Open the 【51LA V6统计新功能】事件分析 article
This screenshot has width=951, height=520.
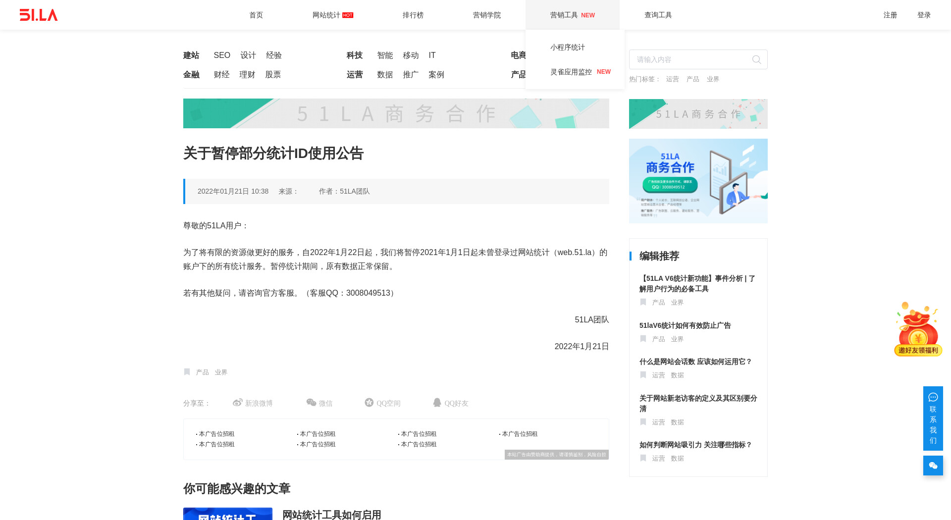tap(697, 283)
